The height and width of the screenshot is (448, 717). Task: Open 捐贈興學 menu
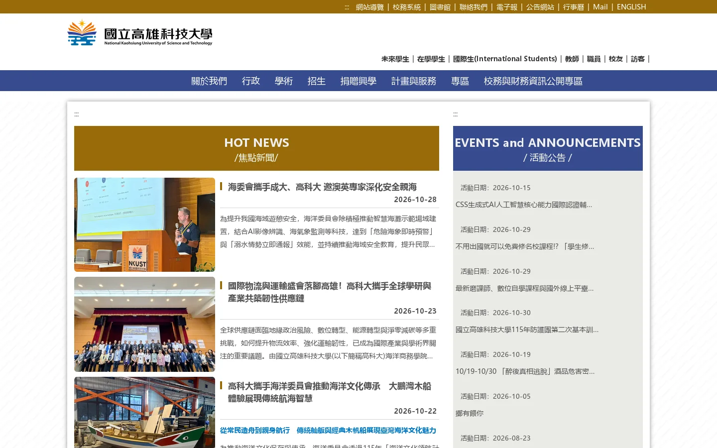pos(358,81)
